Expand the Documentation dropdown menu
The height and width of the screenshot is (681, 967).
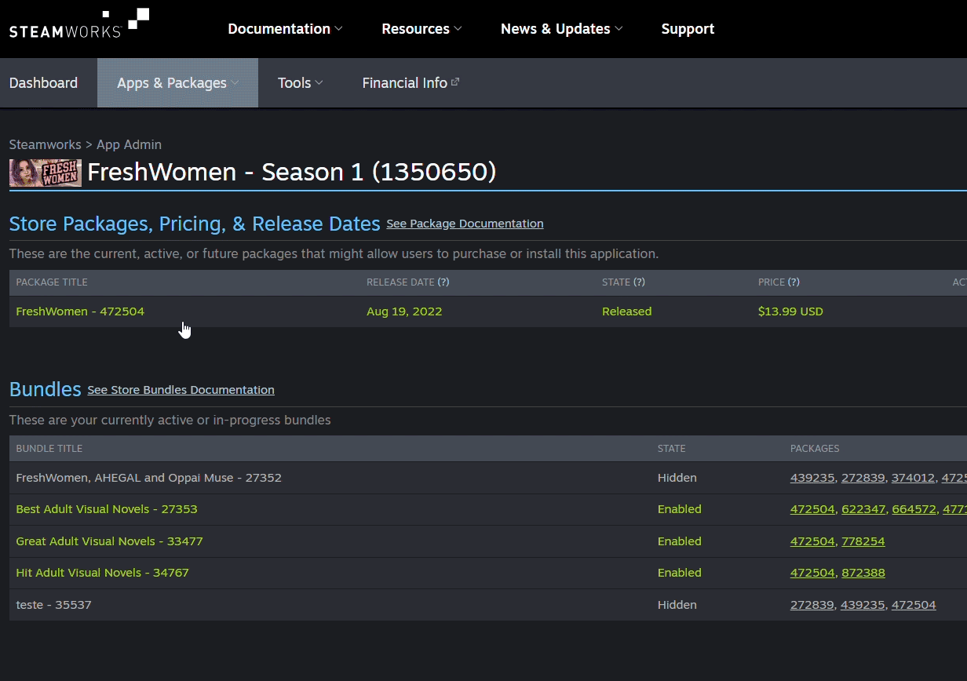[x=285, y=29]
